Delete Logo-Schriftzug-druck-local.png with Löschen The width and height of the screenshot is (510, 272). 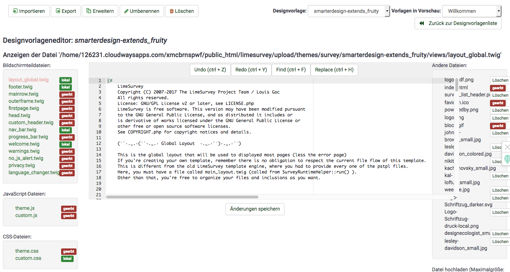pyautogui.click(x=500, y=212)
